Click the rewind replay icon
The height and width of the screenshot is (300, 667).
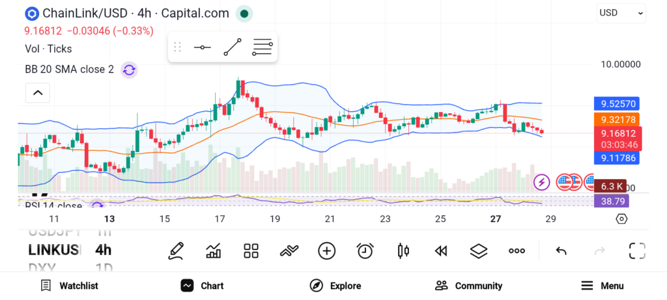point(441,251)
